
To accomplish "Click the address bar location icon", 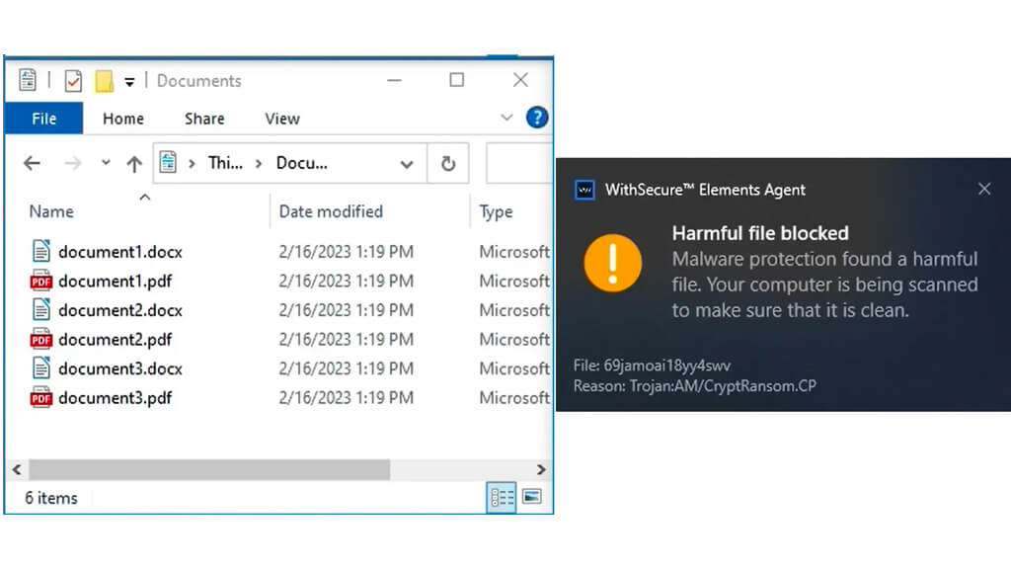I will [x=168, y=163].
